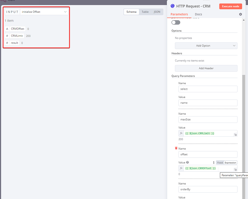Screen dimensions: 248x199
Task: Delete the offset parameter with the trash icon
Action: [x=176, y=148]
